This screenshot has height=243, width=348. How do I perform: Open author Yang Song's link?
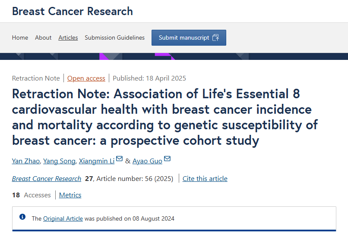pyautogui.click(x=59, y=161)
